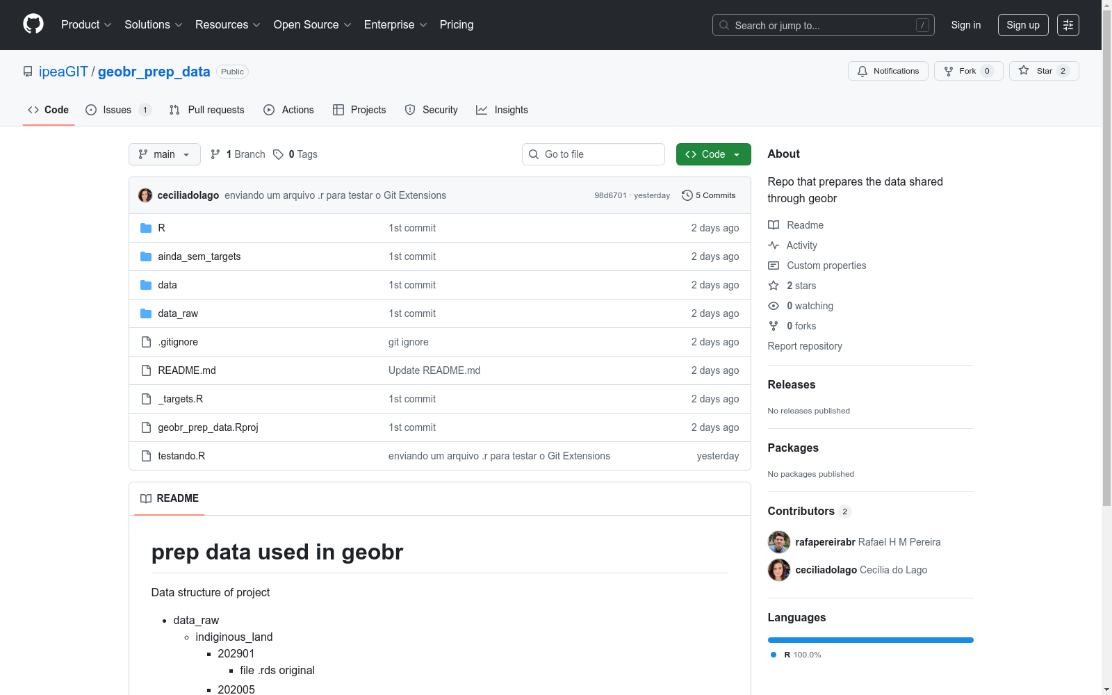
Task: Switch to the Security tab
Action: point(432,110)
